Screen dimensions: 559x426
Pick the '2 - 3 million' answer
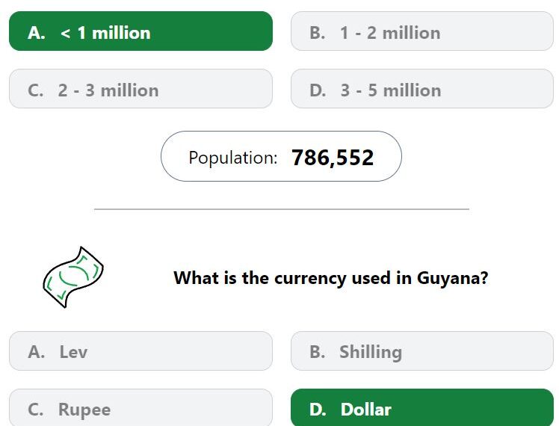pos(140,88)
